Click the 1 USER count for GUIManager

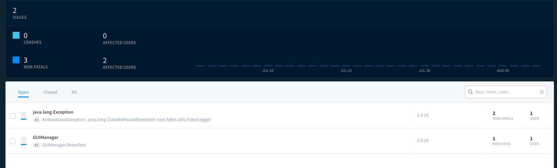point(534,141)
